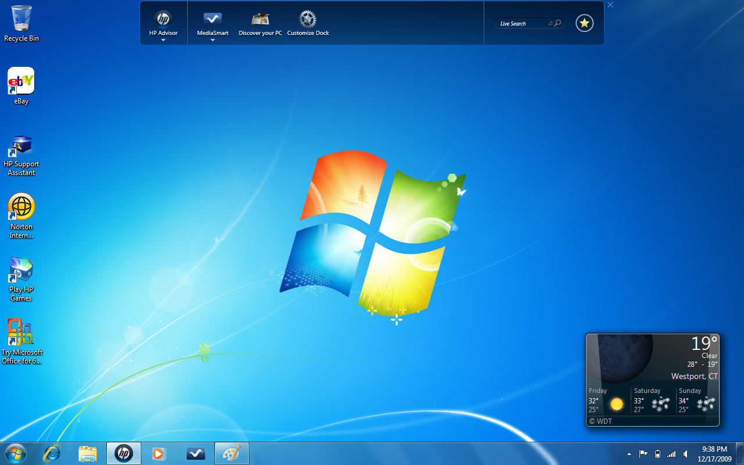Click the snow icon in Saturday's forecast

click(660, 403)
